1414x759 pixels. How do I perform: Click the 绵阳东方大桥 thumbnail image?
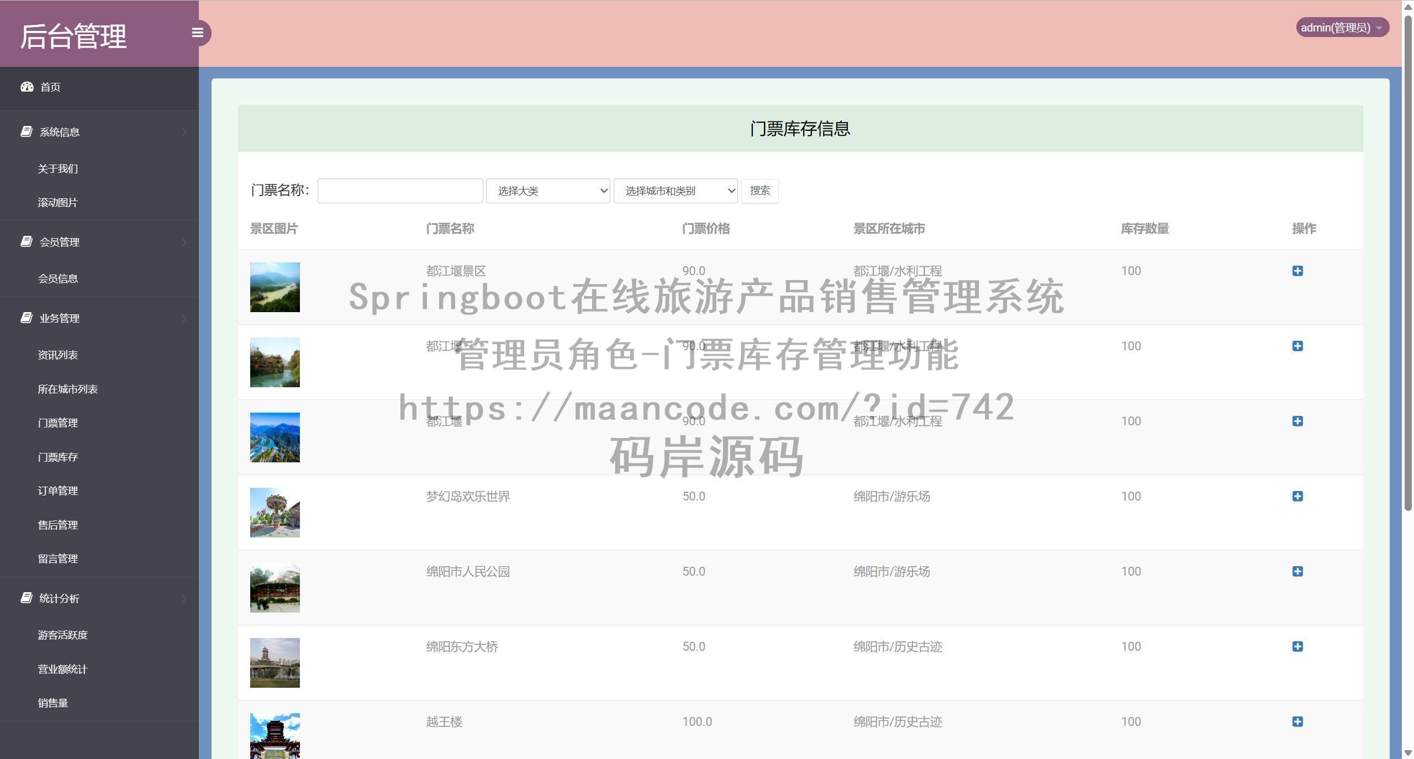point(275,663)
